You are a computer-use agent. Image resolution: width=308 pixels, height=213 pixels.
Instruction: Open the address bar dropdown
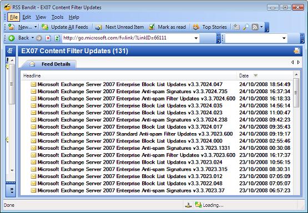tap(196, 38)
